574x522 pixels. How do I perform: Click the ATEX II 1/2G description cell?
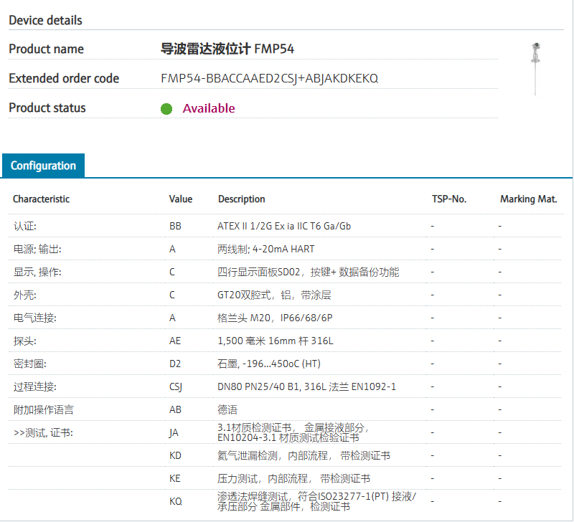284,226
